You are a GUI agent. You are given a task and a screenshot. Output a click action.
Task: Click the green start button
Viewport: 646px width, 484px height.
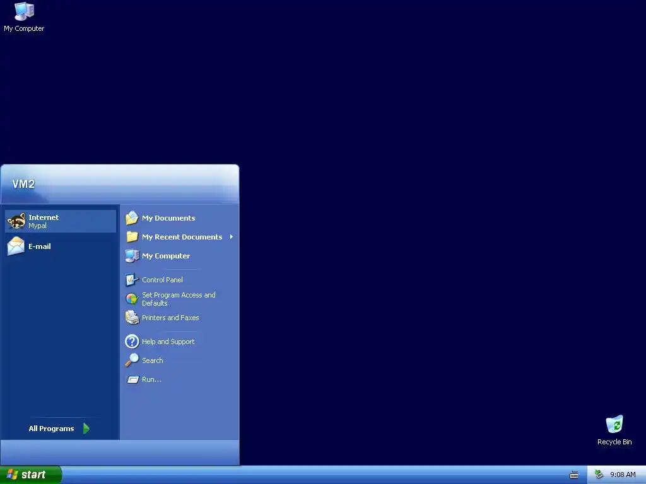pos(31,475)
